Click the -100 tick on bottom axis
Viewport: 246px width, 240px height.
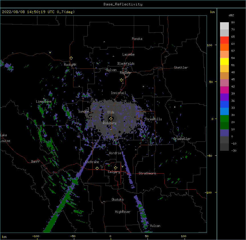[36, 236]
